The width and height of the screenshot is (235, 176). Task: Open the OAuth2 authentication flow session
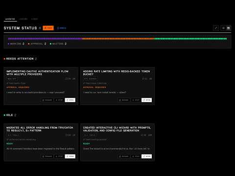70,100
